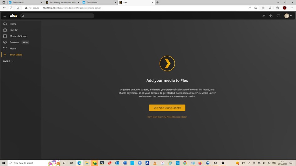Image resolution: width=296 pixels, height=166 pixels.
Task: Close the PMS Already Installed tab
Action: (x=78, y=3)
